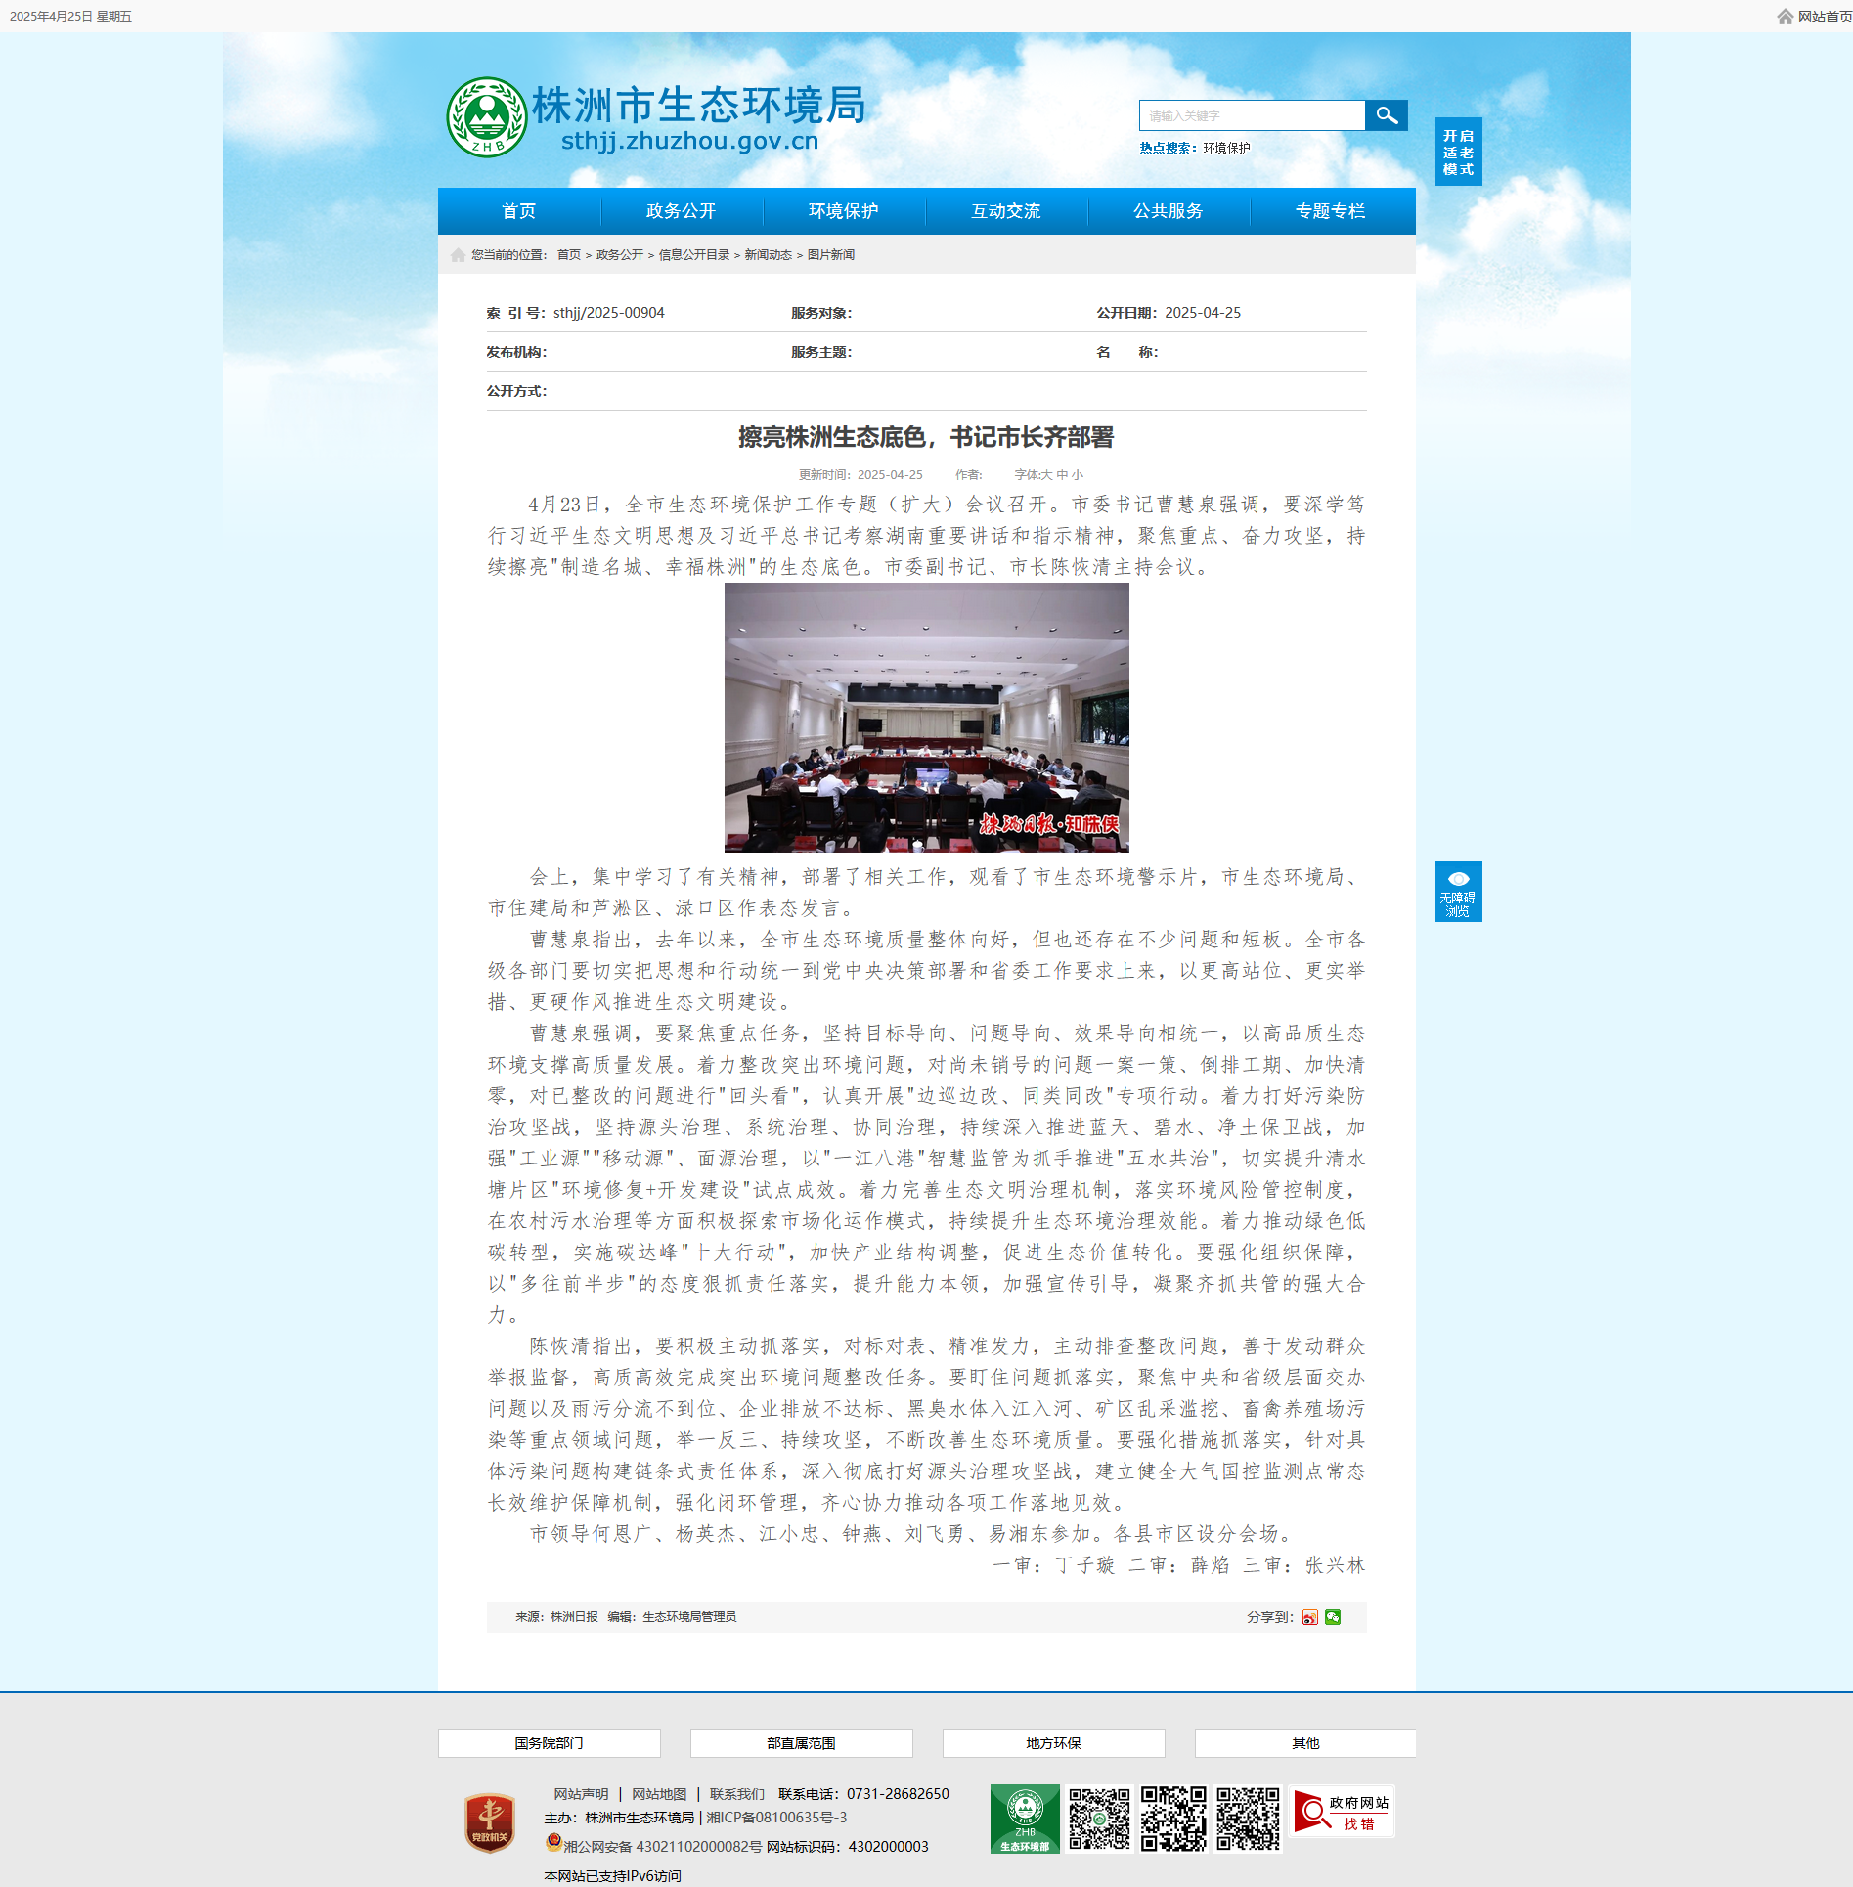Open the 网站地图 footer link

pyautogui.click(x=658, y=1794)
